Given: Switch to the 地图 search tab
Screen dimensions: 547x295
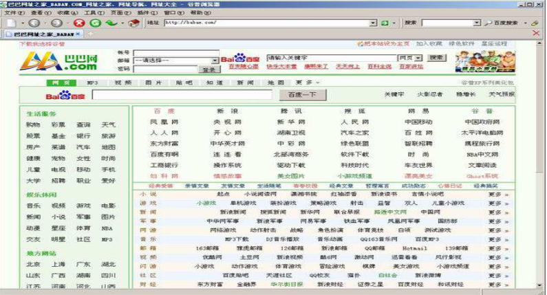Looking at the screenshot, I should tap(276, 83).
